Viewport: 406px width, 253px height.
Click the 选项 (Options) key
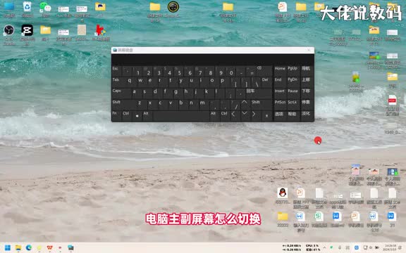tap(280, 116)
